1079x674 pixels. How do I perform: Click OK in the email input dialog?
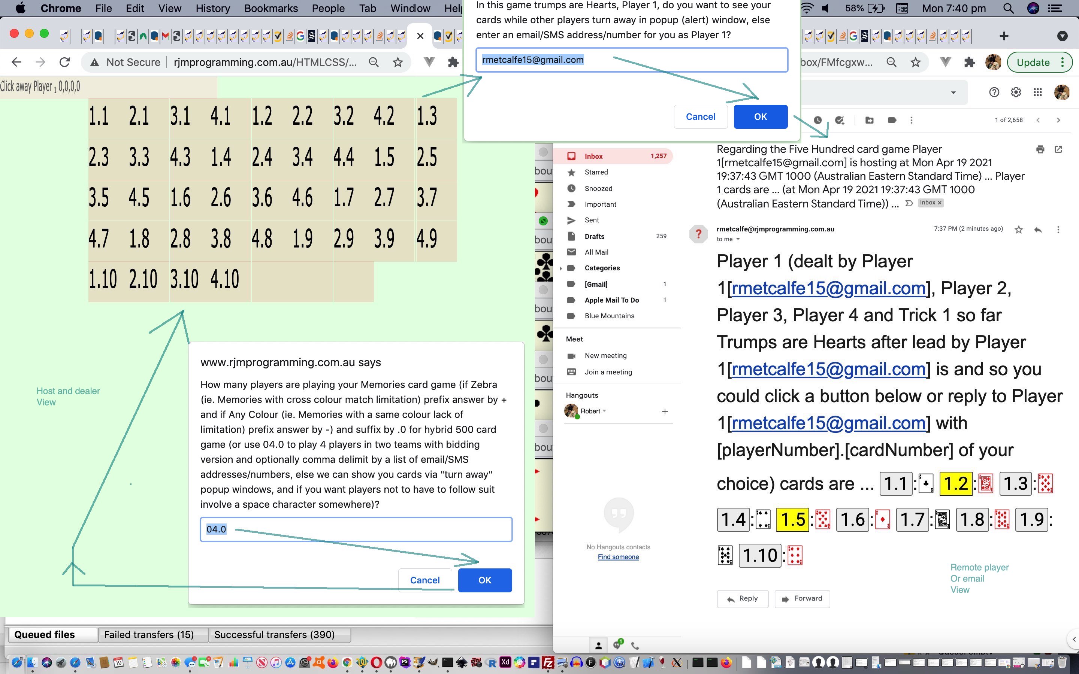coord(760,116)
